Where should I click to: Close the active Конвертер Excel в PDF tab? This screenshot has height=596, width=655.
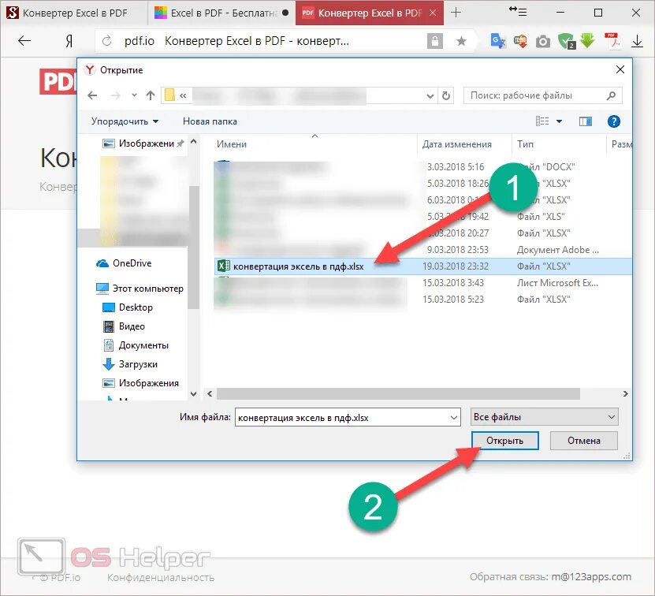coord(433,13)
